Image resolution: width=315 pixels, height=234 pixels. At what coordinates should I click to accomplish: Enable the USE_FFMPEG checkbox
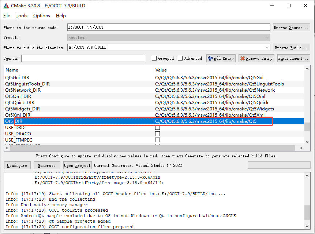click(x=157, y=140)
